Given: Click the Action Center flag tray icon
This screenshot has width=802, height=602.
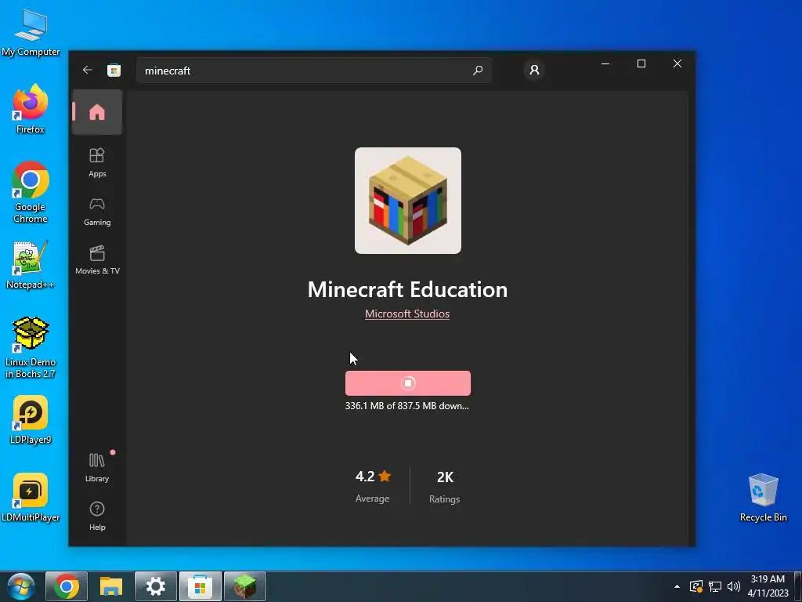Looking at the screenshot, I should [x=696, y=586].
